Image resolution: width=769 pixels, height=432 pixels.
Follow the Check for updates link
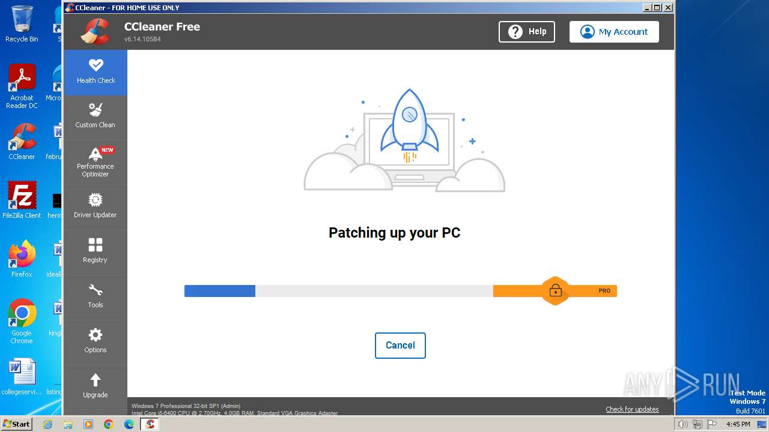click(x=632, y=409)
